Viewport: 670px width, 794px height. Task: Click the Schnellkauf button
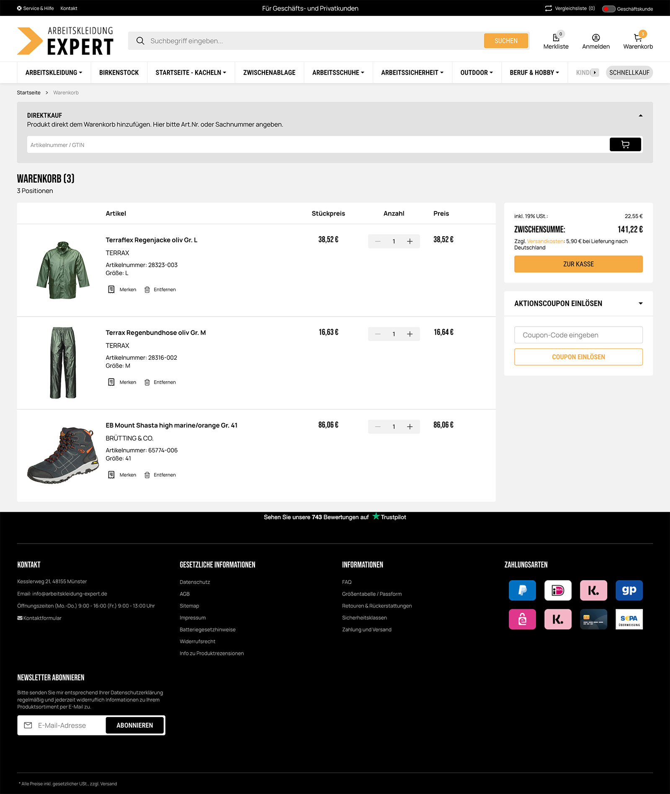tap(629, 72)
